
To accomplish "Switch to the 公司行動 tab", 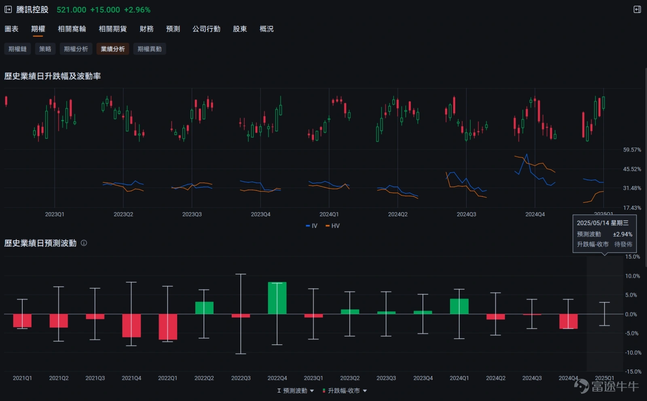I will tap(206, 29).
